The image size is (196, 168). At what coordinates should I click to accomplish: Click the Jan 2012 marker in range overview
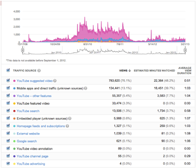tap(133, 52)
